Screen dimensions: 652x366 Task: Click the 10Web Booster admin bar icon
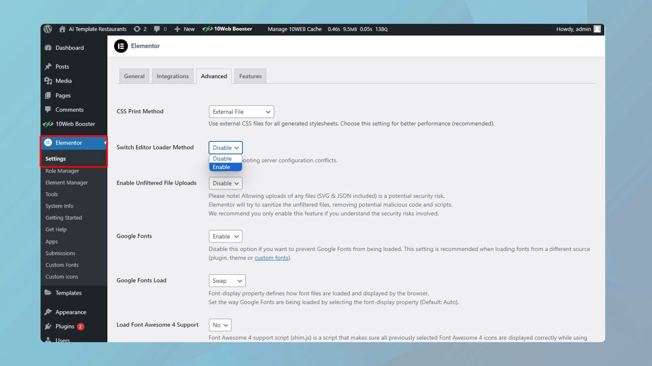[207, 29]
